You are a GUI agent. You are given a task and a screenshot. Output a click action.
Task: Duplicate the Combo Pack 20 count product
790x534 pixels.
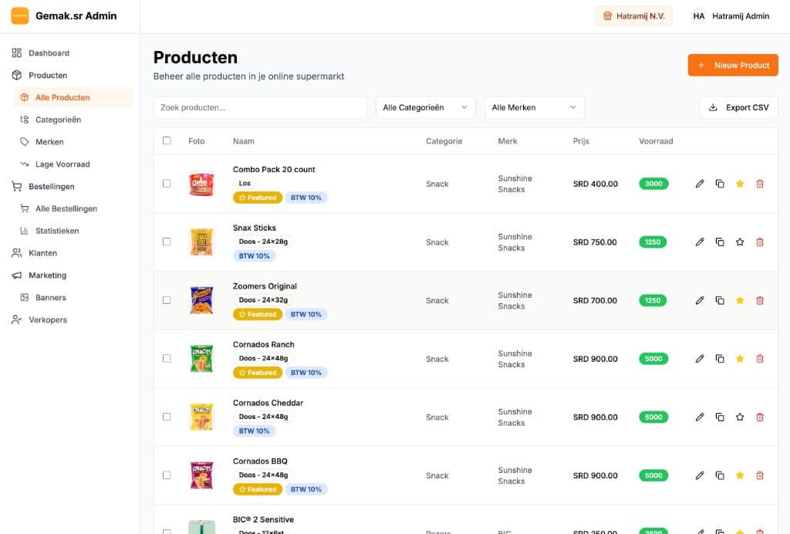[720, 184]
